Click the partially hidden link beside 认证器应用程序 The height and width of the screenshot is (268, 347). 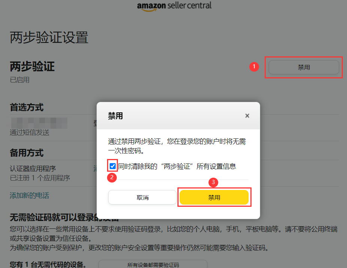pyautogui.click(x=95, y=169)
